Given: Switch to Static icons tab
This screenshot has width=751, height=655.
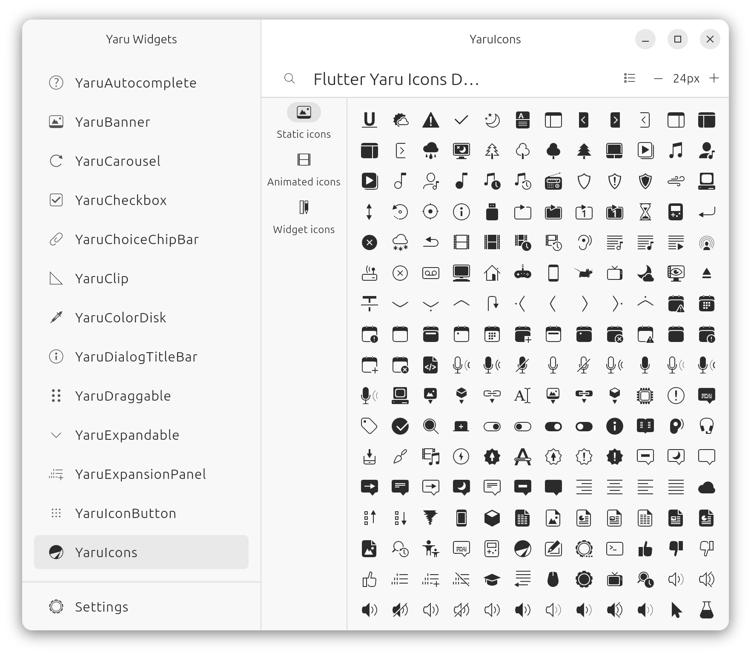Looking at the screenshot, I should pos(304,121).
